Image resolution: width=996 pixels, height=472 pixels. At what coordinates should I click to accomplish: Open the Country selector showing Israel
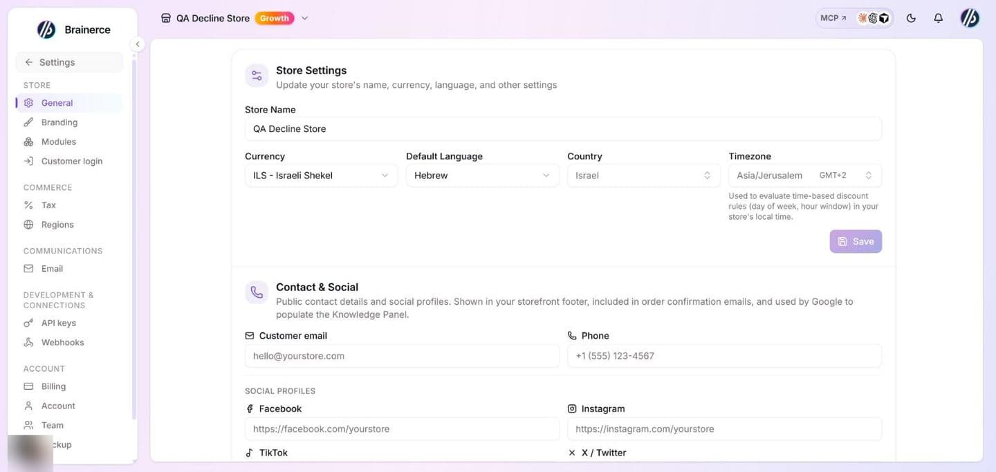643,176
